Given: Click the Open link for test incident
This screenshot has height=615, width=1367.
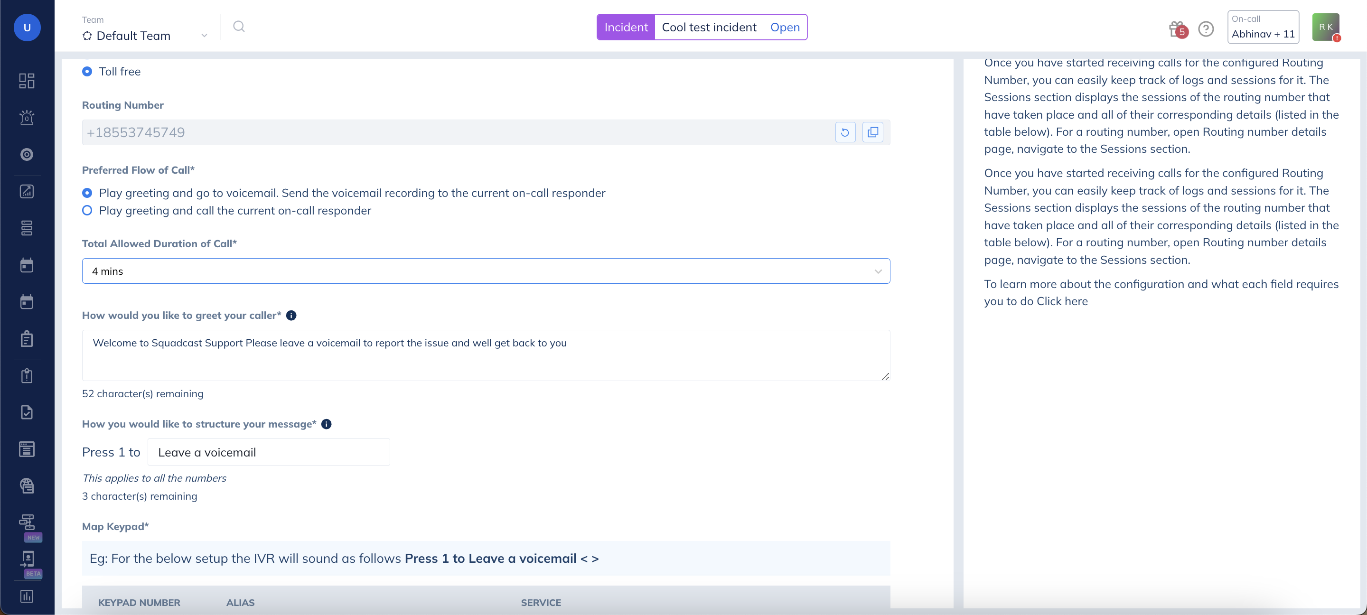Looking at the screenshot, I should (x=784, y=27).
